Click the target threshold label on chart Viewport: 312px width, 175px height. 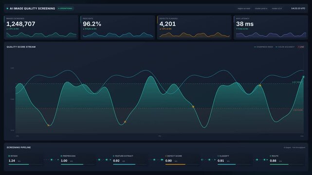(x=297, y=82)
